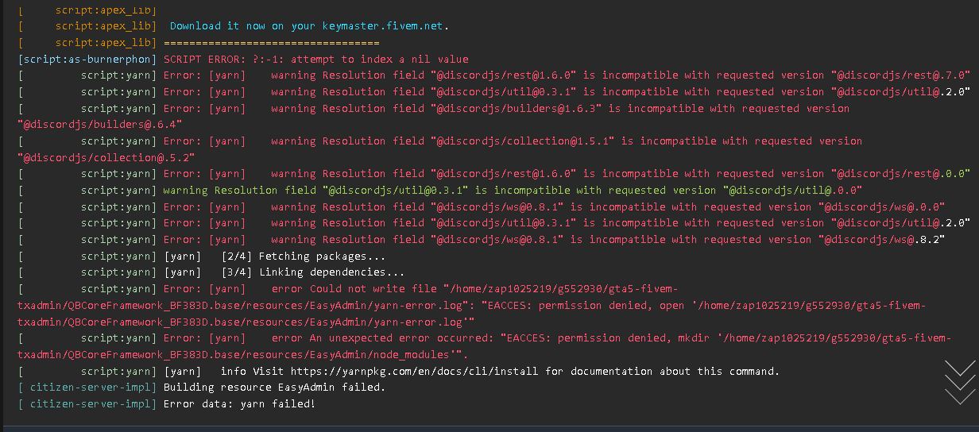Select the as-burnerphon SCRIPT ERROR line
979x432 pixels.
tap(316, 59)
